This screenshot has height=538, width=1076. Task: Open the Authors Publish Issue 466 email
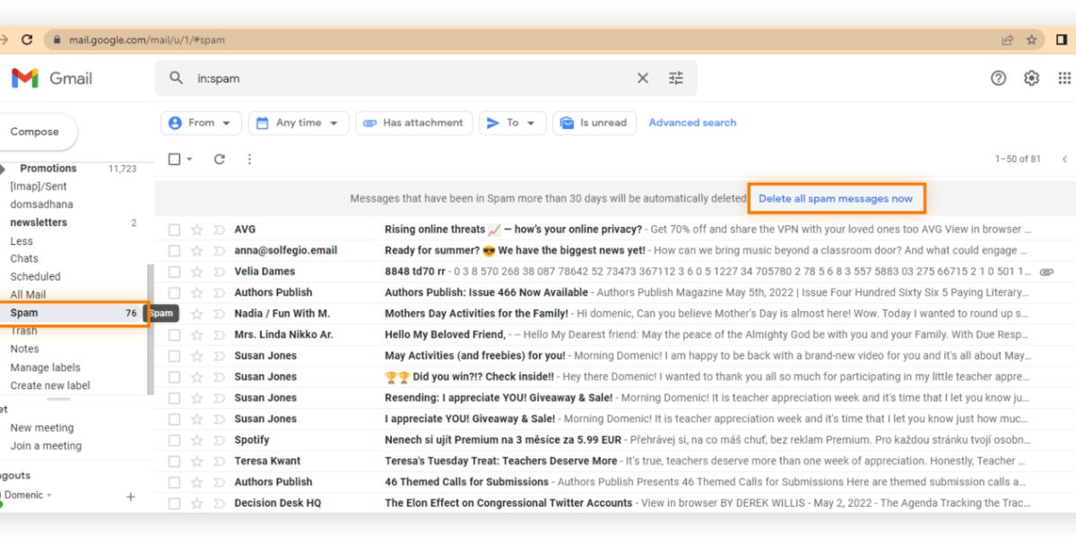click(x=614, y=292)
